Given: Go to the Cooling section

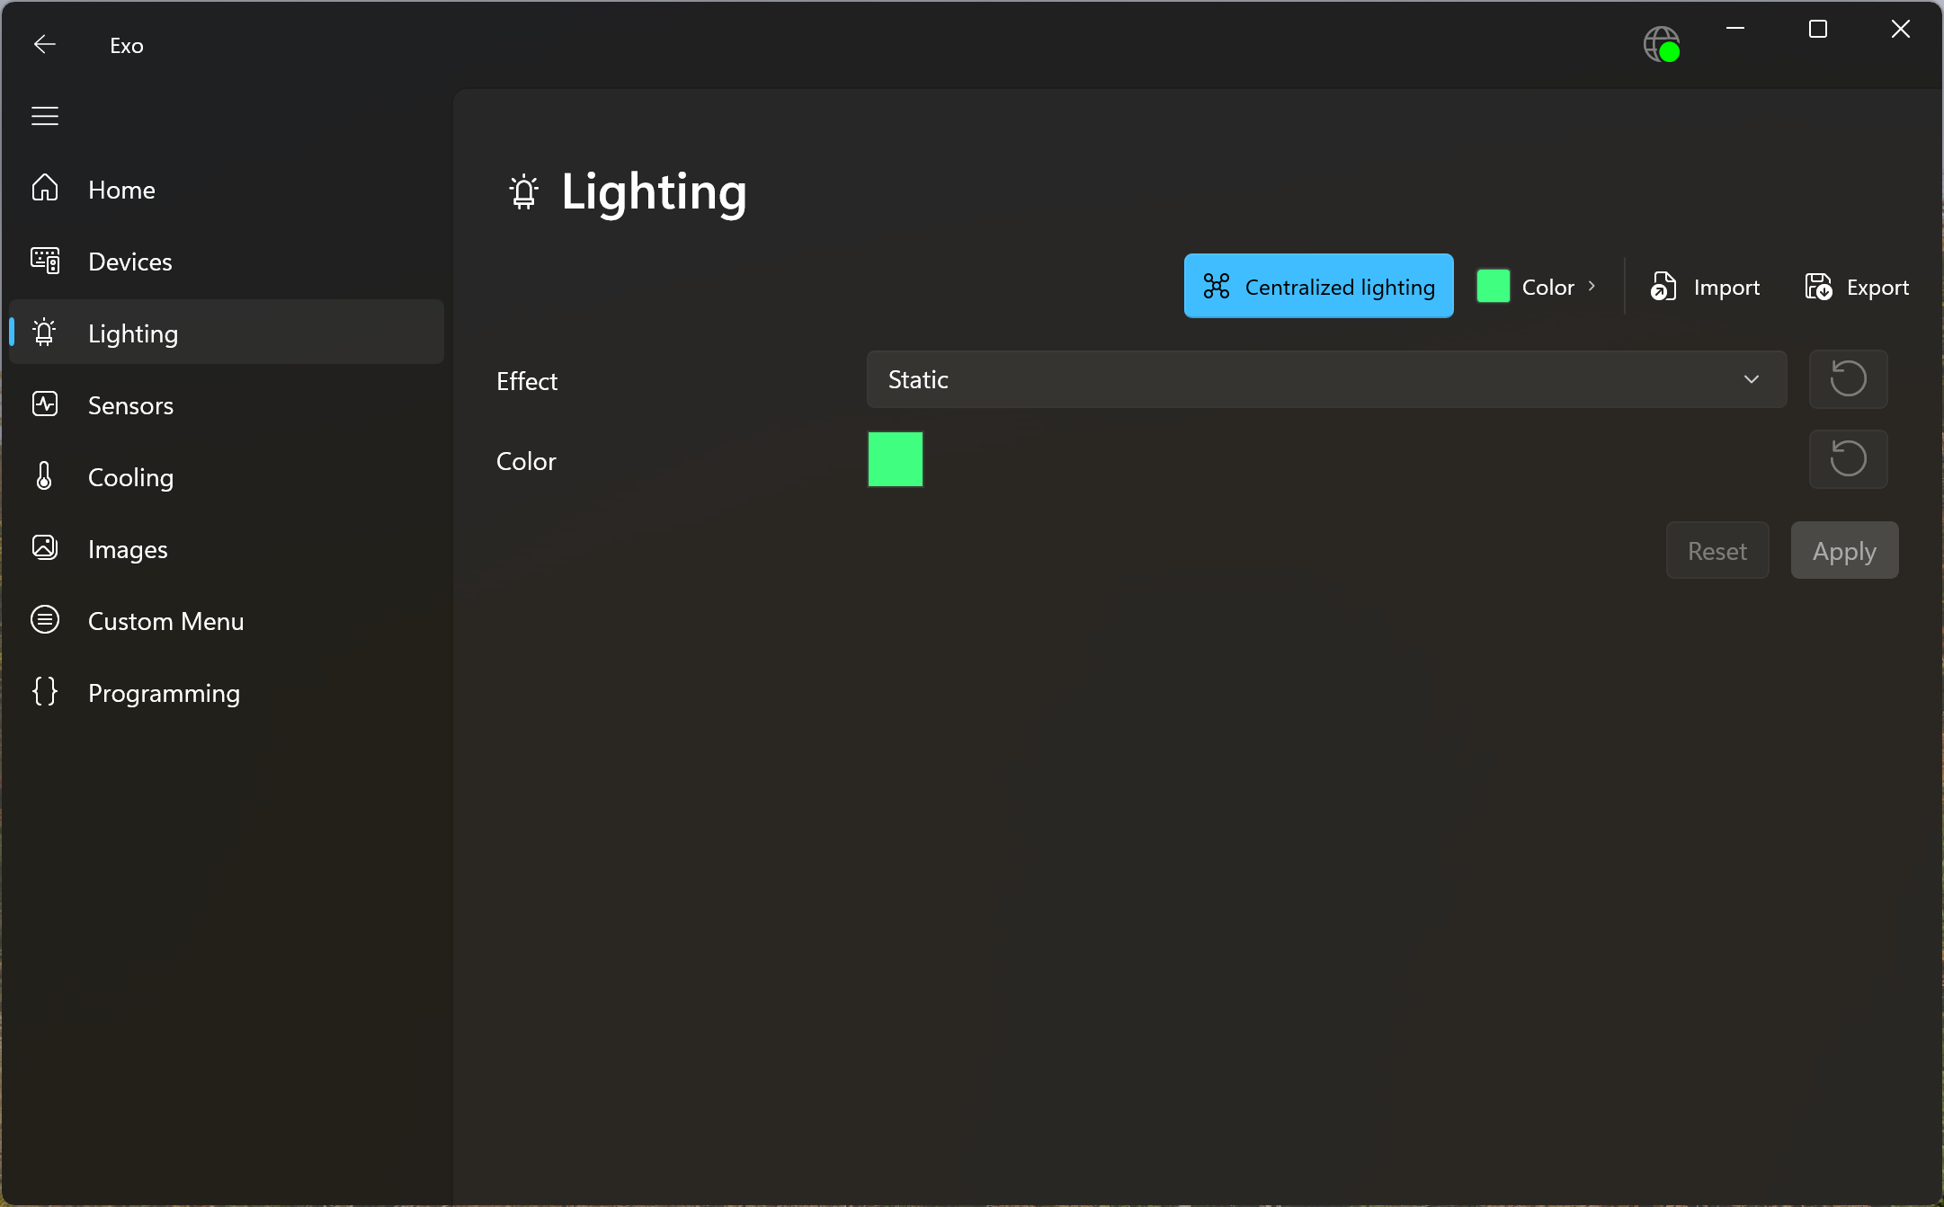Looking at the screenshot, I should [x=130, y=477].
